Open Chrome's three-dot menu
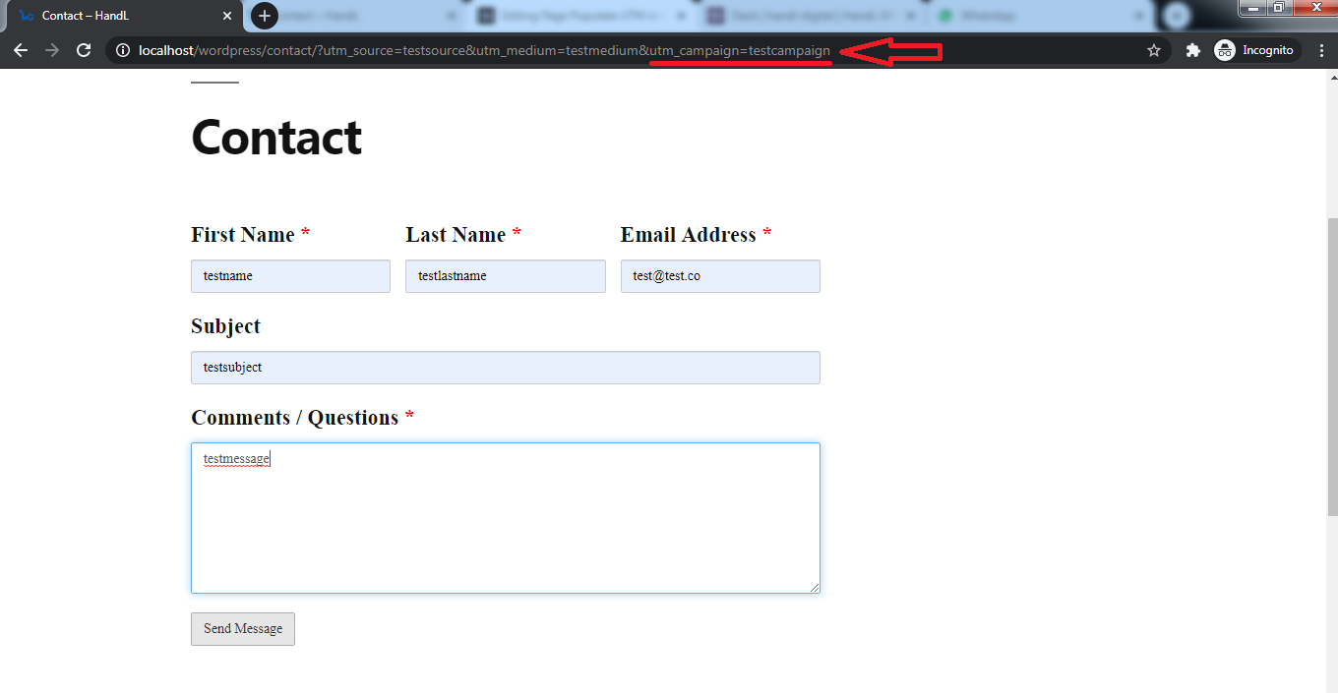Screen dimensions: 1338x693 tap(1321, 50)
